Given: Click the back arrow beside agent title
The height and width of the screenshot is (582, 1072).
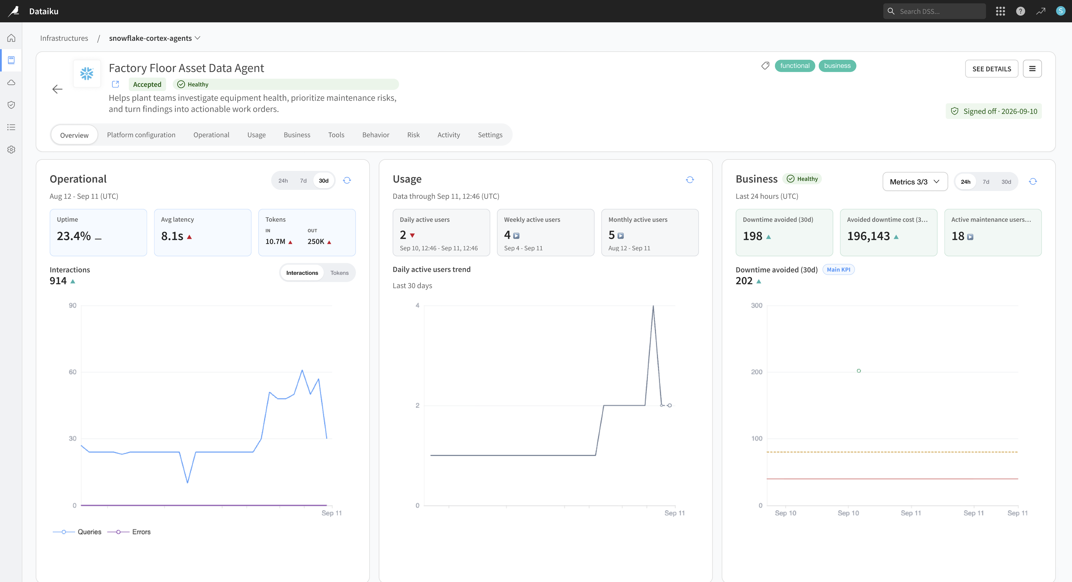Looking at the screenshot, I should [58, 89].
